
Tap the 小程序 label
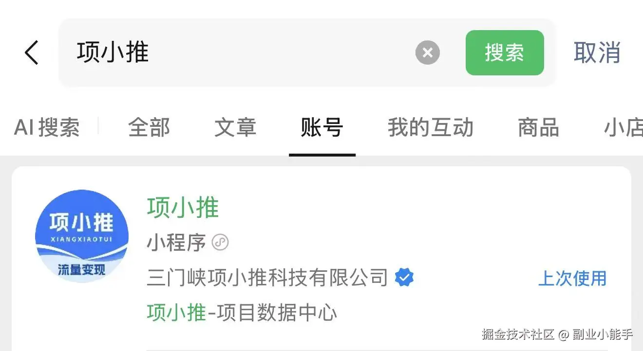click(176, 242)
